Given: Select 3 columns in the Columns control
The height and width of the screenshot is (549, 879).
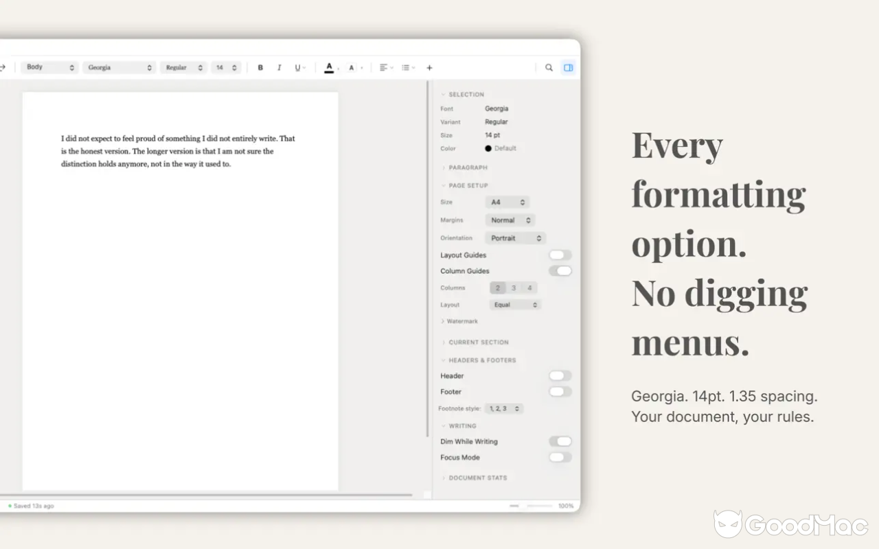Looking at the screenshot, I should [x=514, y=288].
